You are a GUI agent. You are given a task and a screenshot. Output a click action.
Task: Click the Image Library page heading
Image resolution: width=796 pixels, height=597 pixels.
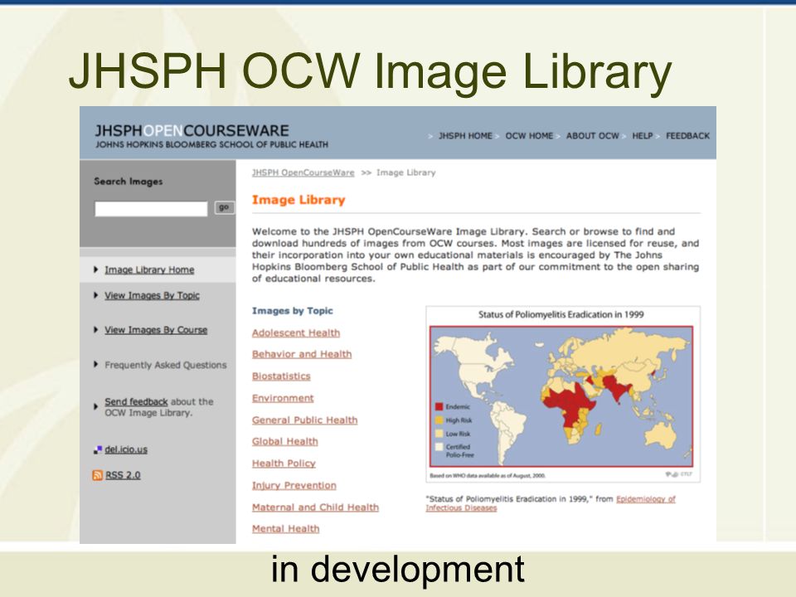(298, 200)
